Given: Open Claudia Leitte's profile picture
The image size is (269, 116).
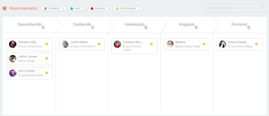Looking at the screenshot, I should point(13,44).
